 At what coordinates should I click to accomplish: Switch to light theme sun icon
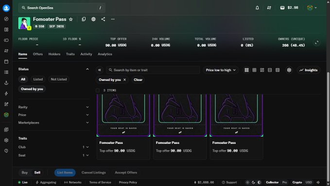coord(247,183)
